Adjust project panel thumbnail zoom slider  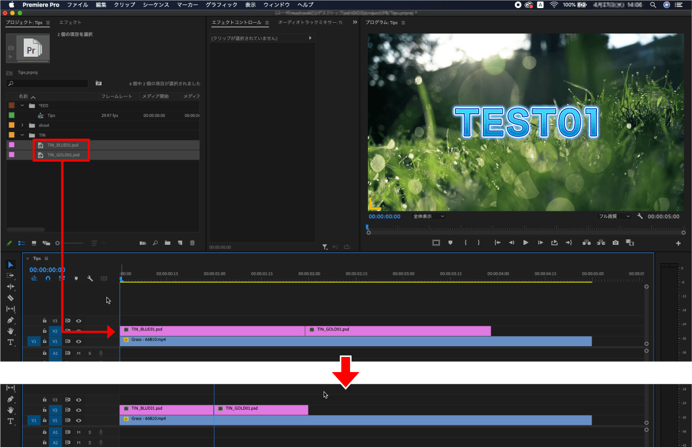(70, 243)
